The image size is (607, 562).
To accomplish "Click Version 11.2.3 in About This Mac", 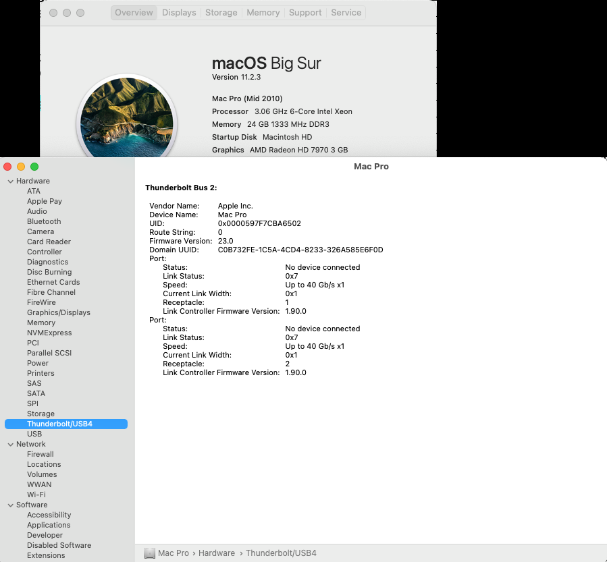I will (236, 77).
